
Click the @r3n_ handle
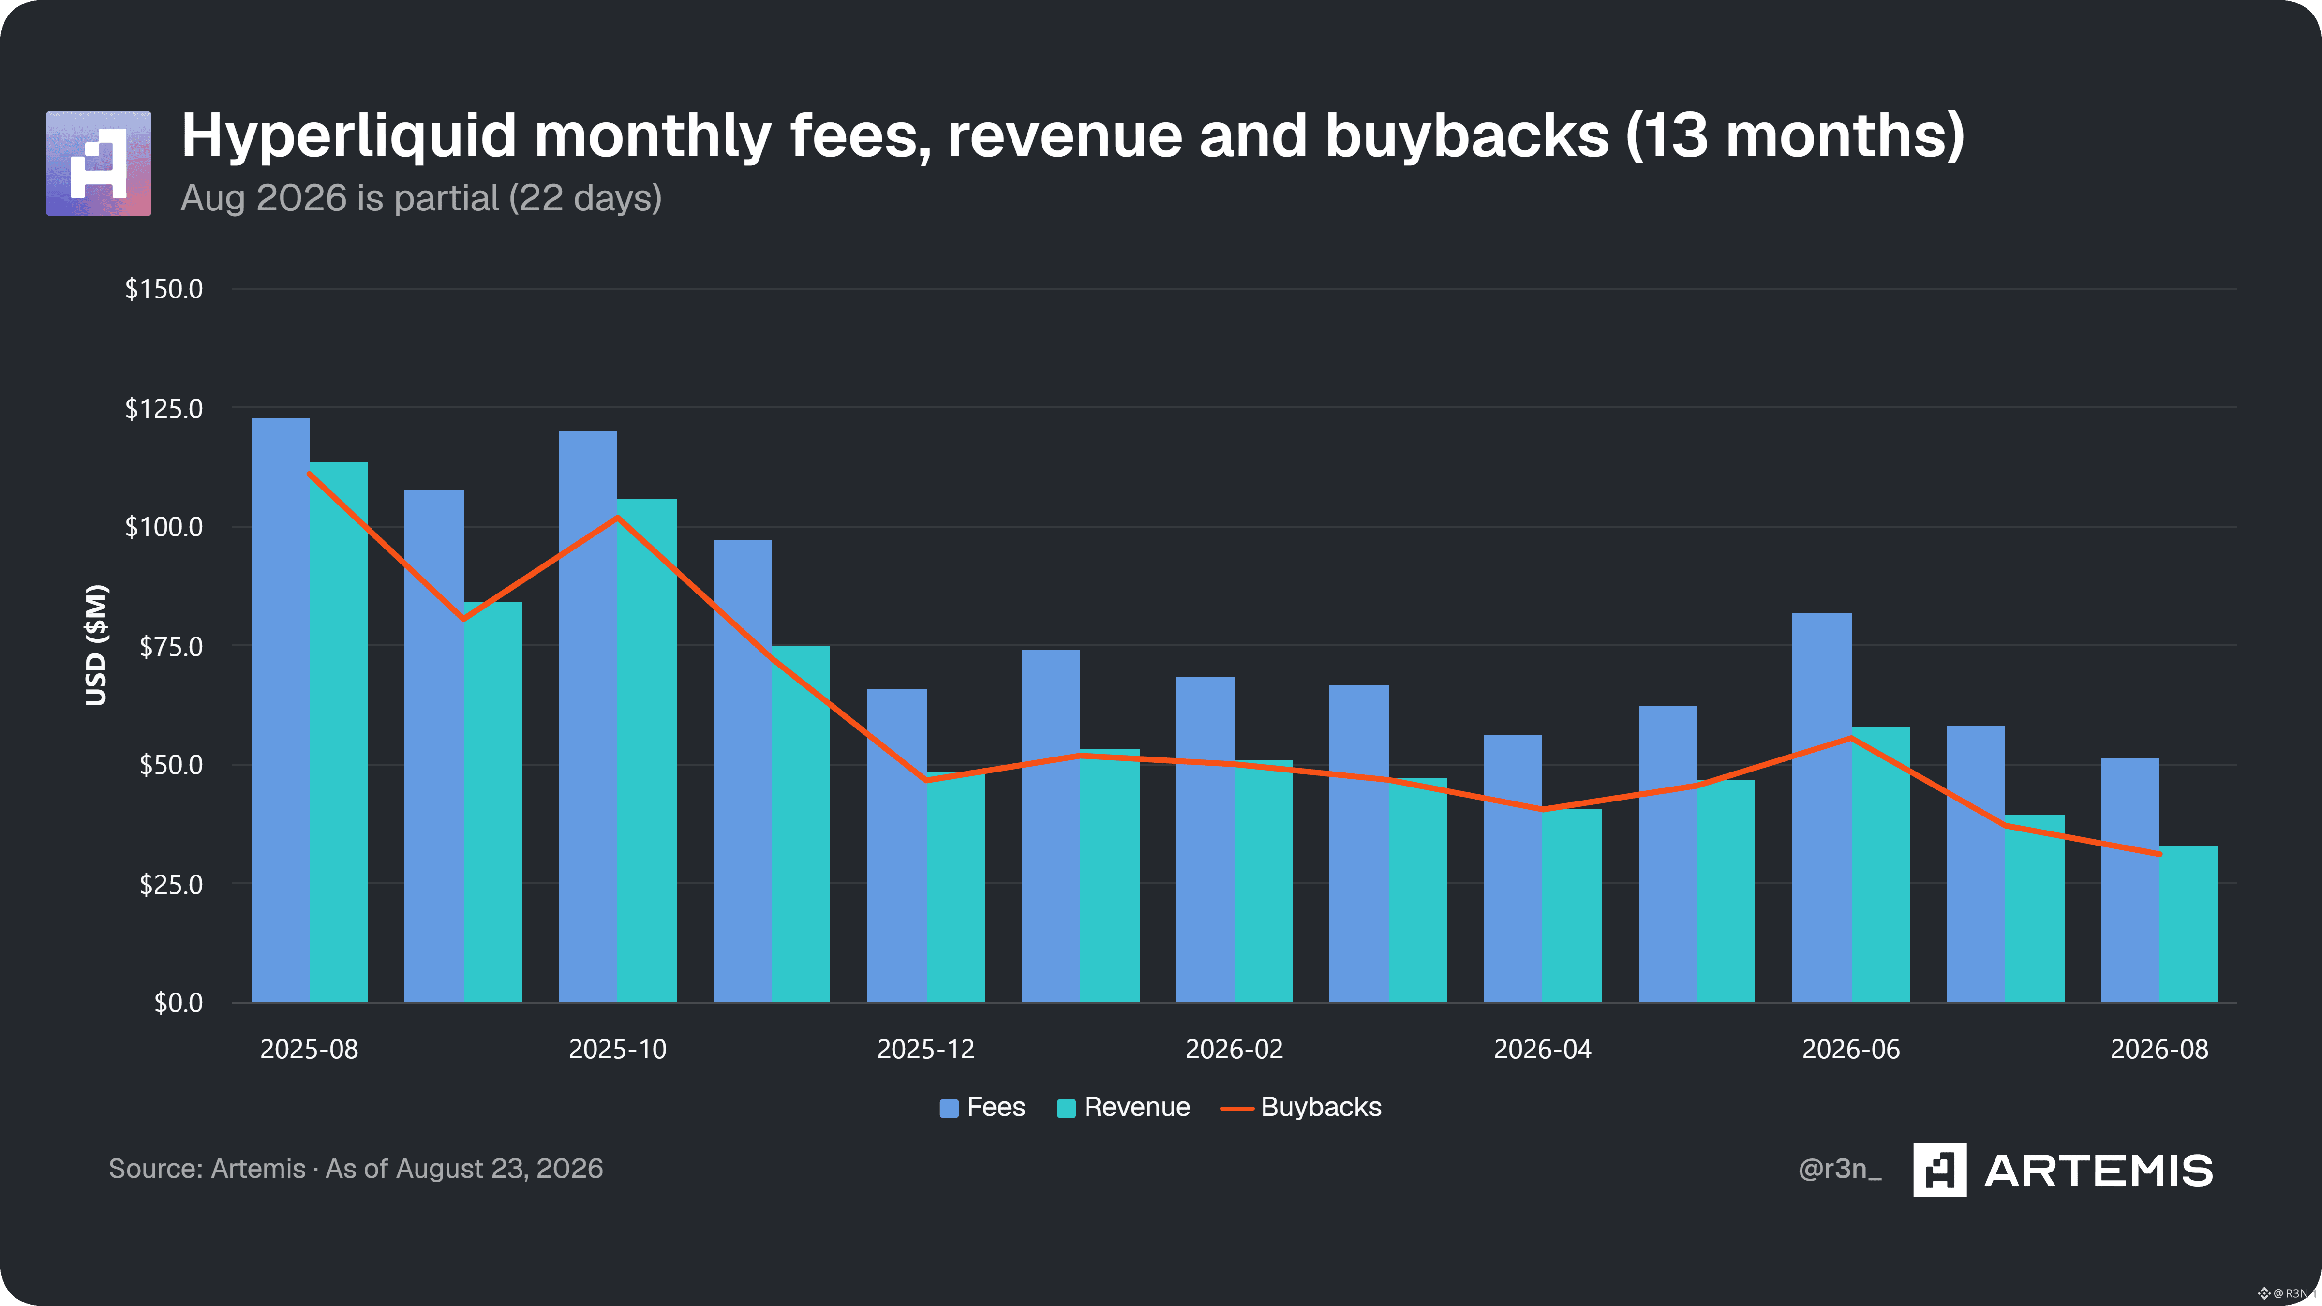pyautogui.click(x=1840, y=1169)
